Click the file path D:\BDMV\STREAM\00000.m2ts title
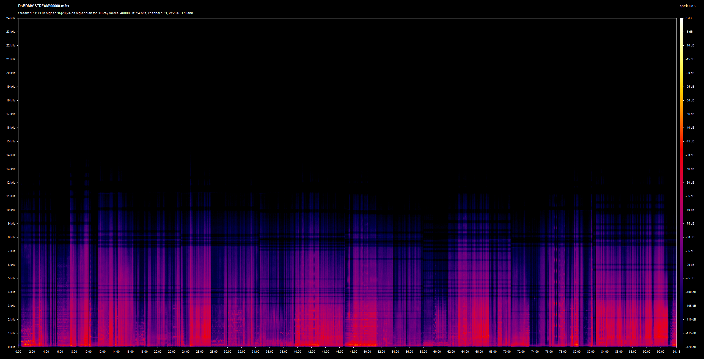This screenshot has width=704, height=359. click(x=43, y=6)
